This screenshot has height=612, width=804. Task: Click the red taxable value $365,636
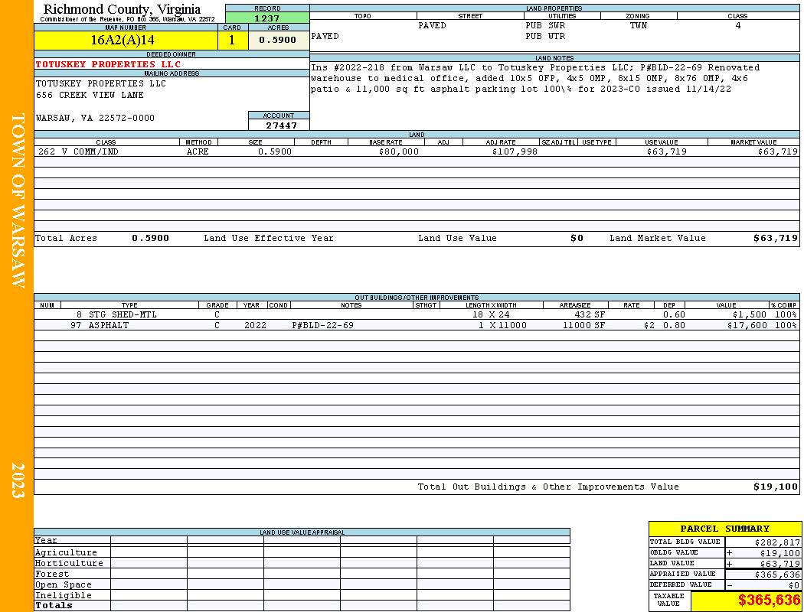(x=769, y=601)
